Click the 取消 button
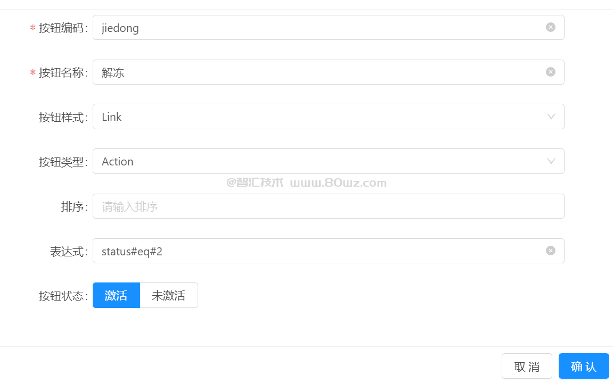613x383 pixels. pyautogui.click(x=527, y=366)
